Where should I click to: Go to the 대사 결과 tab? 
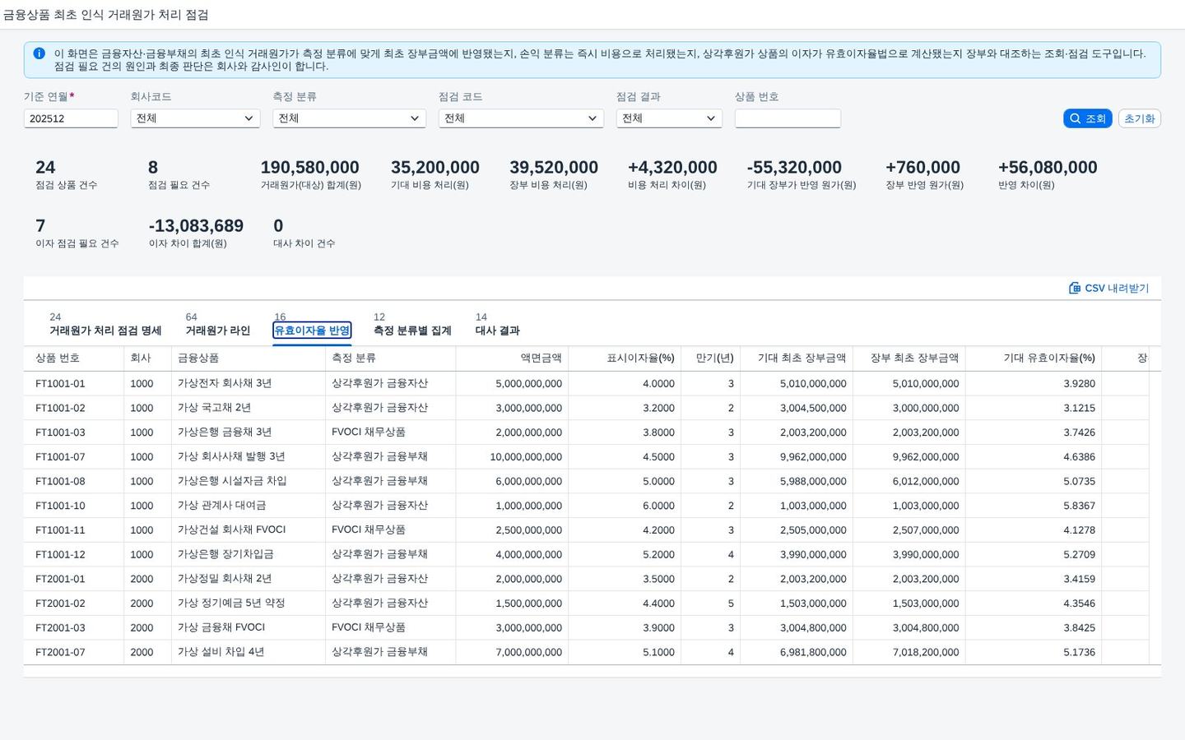[x=497, y=331]
